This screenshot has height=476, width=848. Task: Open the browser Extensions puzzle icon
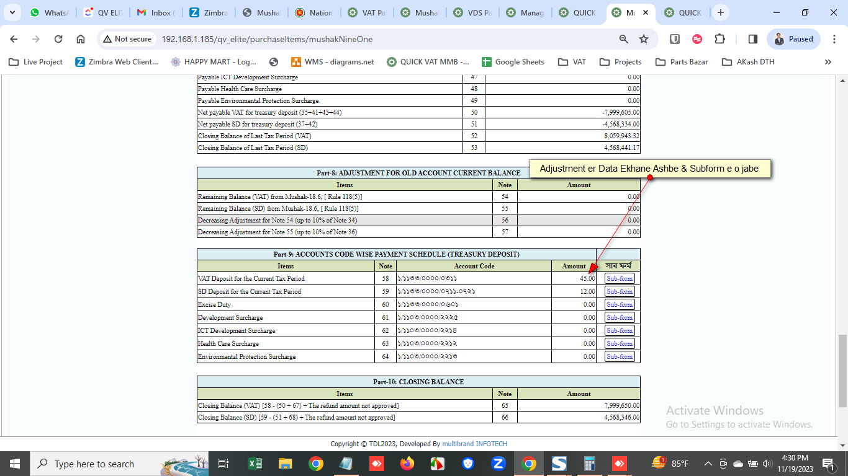(719, 39)
